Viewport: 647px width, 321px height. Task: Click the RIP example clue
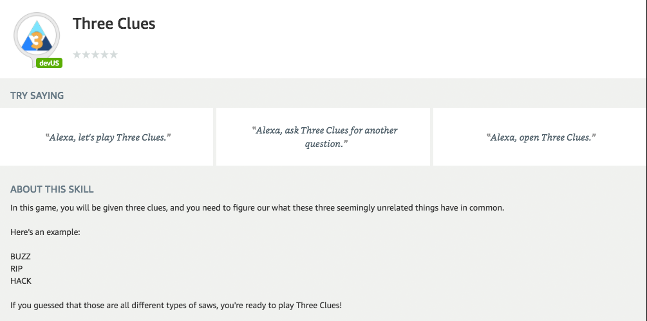point(17,268)
